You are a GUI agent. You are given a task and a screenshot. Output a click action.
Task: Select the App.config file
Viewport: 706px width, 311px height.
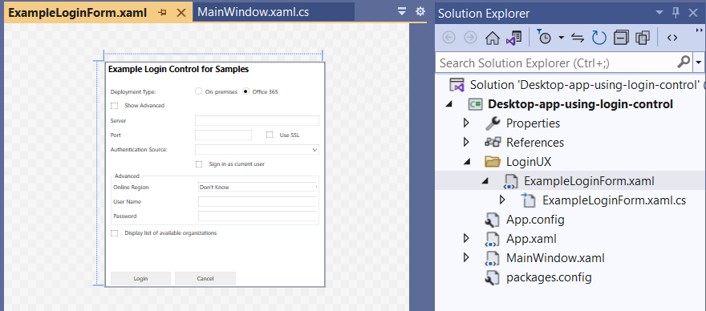tap(535, 220)
